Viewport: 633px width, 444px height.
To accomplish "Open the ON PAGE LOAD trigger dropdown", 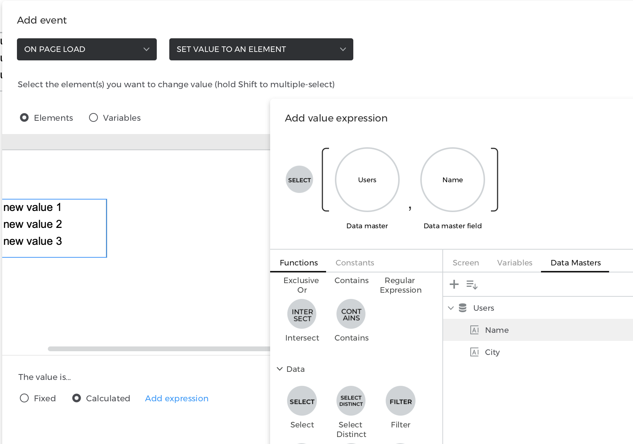I will coord(87,49).
